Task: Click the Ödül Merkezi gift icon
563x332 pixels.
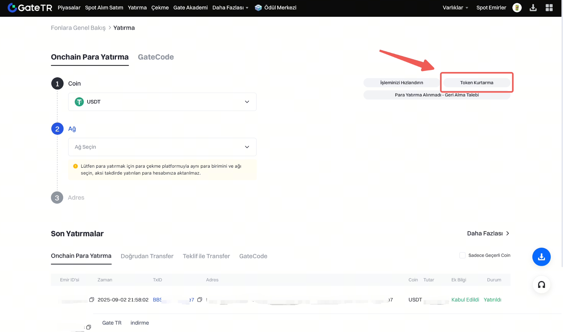Action: click(258, 8)
